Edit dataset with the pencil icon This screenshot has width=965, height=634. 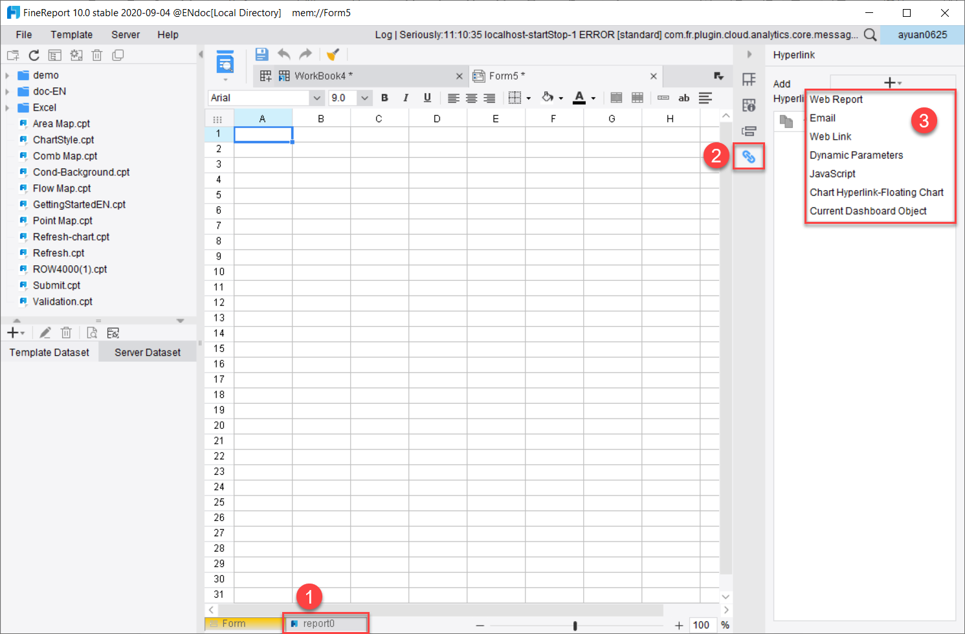[x=45, y=332]
